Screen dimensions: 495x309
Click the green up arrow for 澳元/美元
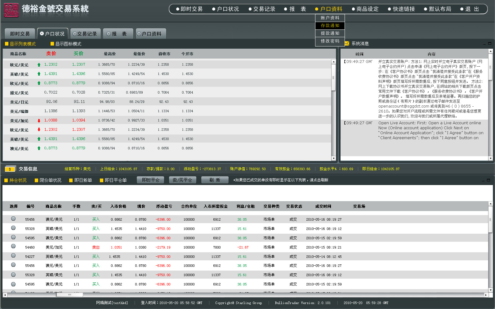39,148
